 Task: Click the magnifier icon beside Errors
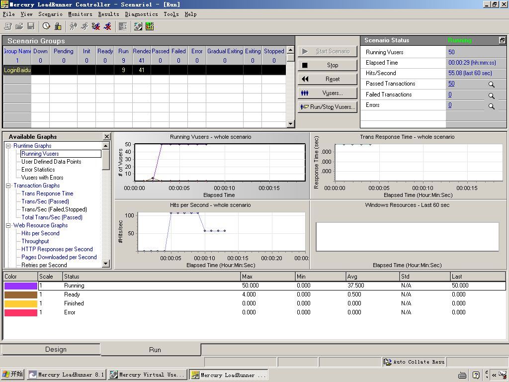pyautogui.click(x=491, y=106)
